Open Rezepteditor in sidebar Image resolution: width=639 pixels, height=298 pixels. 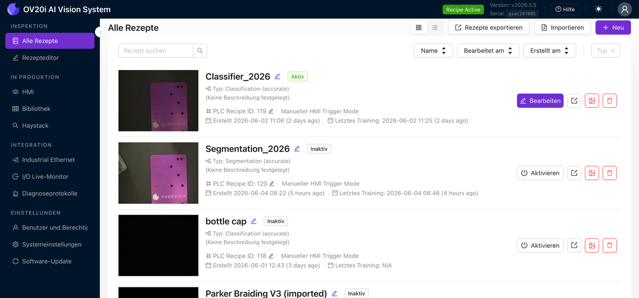(50, 57)
